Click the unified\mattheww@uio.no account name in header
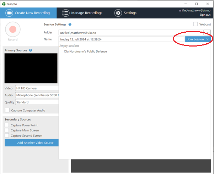This screenshot has width=214, height=174. (x=194, y=11)
